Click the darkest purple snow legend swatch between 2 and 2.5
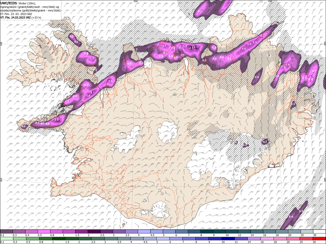This screenshot has height=244, width=326. (94, 232)
